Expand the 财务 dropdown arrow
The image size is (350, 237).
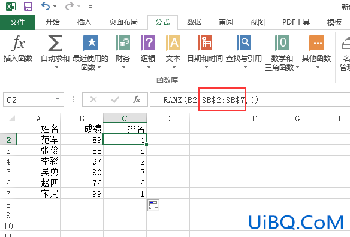tap(123, 67)
